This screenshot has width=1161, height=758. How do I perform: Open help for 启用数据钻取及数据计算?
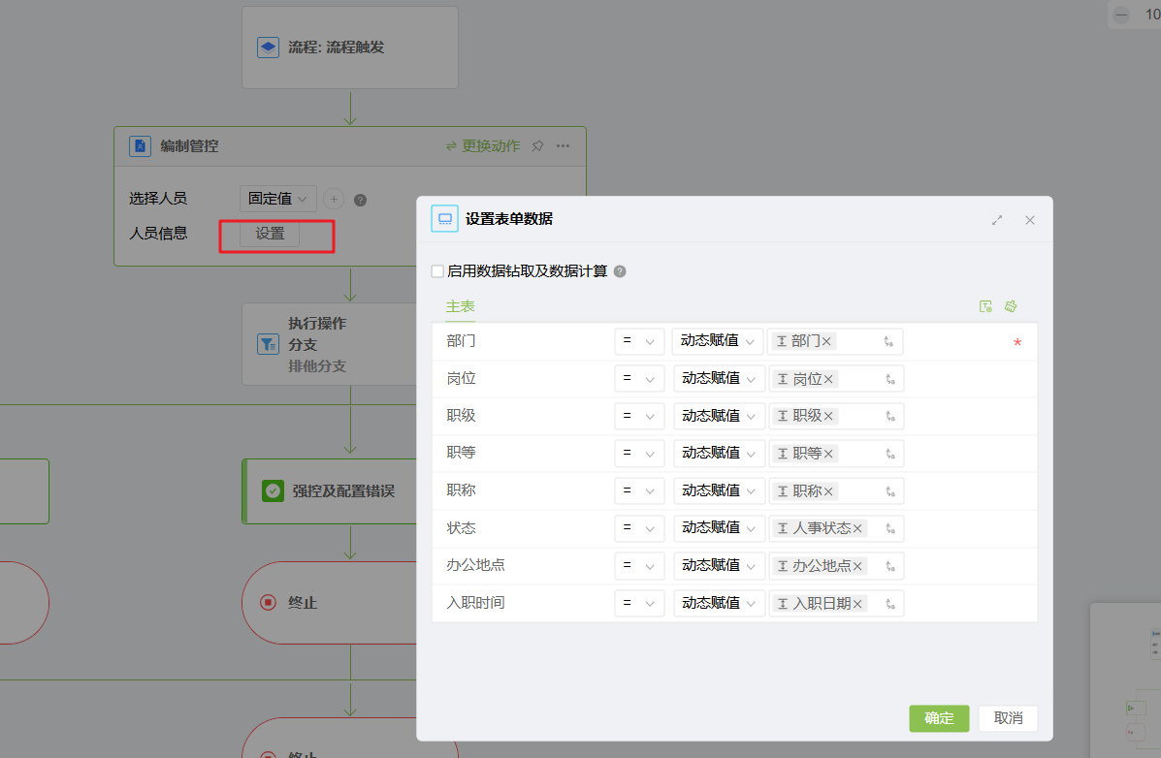621,271
